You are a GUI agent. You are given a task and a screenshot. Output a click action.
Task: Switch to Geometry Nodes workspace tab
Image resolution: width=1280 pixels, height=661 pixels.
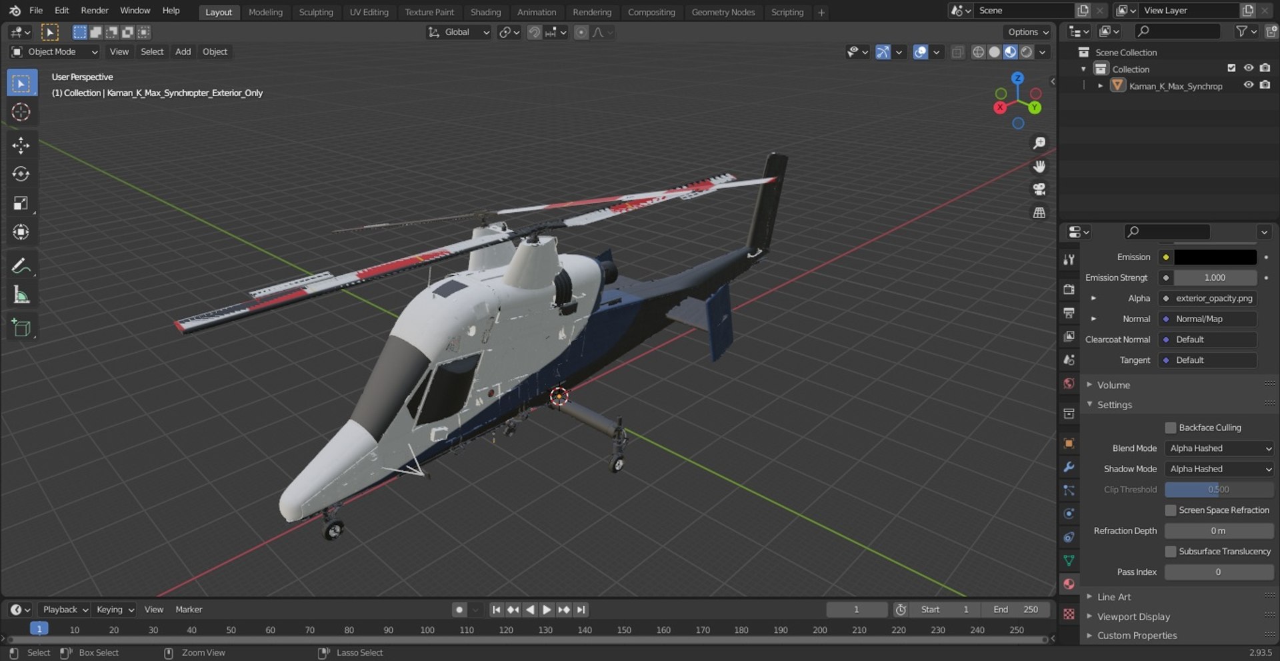[x=723, y=12]
